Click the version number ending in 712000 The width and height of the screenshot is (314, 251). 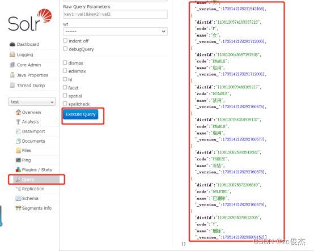tap(243, 41)
